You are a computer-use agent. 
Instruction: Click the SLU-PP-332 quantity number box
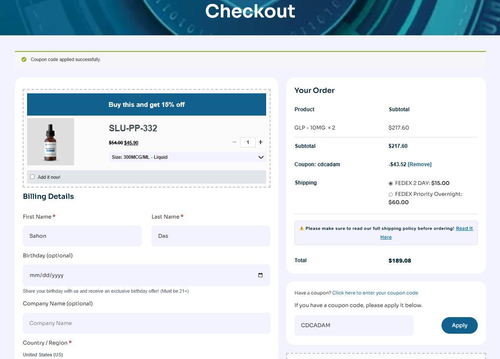coord(247,142)
